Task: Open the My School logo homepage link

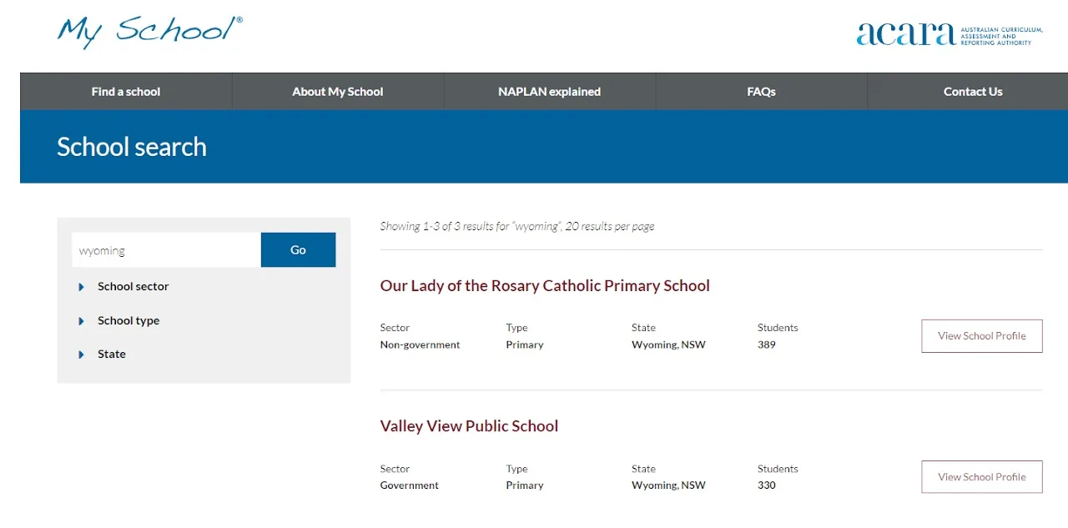Action: point(150,31)
